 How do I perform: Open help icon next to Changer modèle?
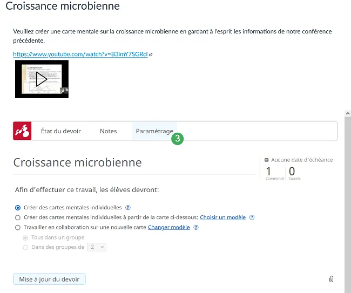(196, 228)
